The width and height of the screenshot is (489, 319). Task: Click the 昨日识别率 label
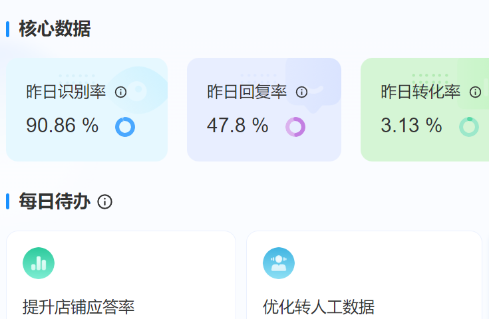click(66, 92)
